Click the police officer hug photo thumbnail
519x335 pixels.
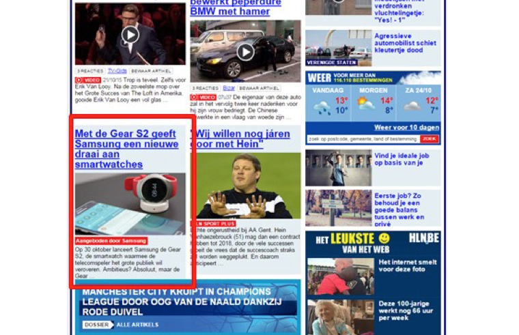click(x=341, y=277)
